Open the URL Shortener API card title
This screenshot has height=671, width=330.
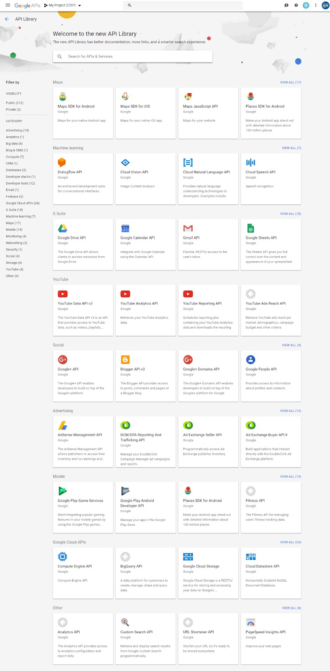point(199,632)
